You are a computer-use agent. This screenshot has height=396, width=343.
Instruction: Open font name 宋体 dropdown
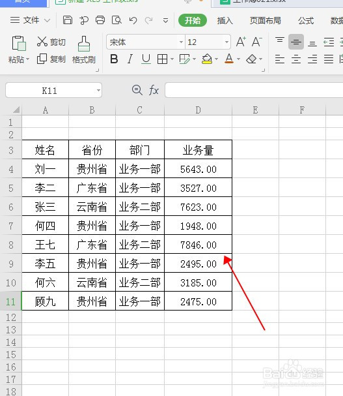(181, 42)
